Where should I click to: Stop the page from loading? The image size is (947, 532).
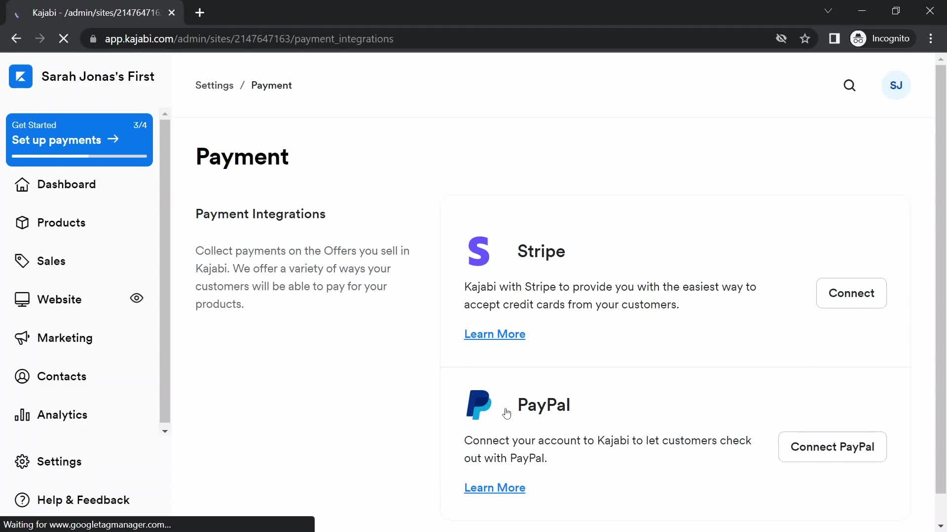(64, 38)
